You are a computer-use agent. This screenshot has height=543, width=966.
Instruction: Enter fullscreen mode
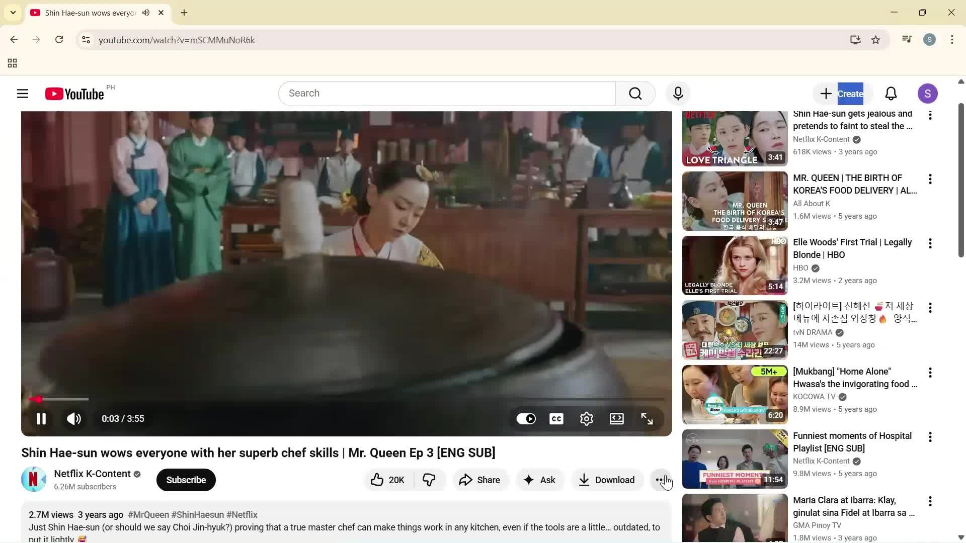tap(647, 418)
